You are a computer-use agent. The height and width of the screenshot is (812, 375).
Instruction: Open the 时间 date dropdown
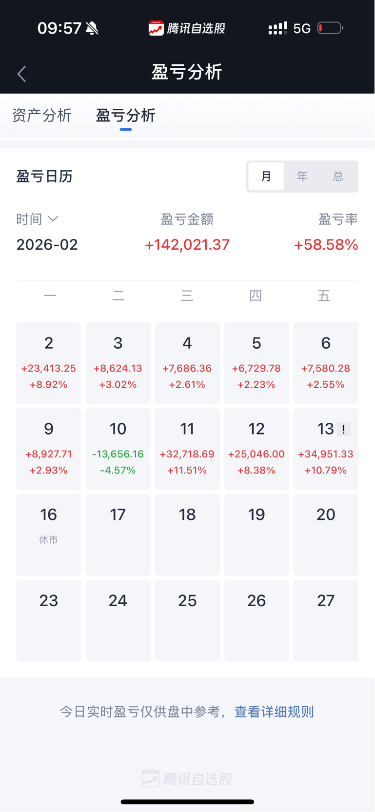coord(37,219)
